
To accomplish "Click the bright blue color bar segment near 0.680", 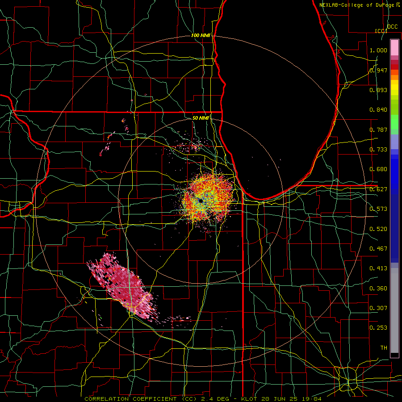I will click(394, 172).
